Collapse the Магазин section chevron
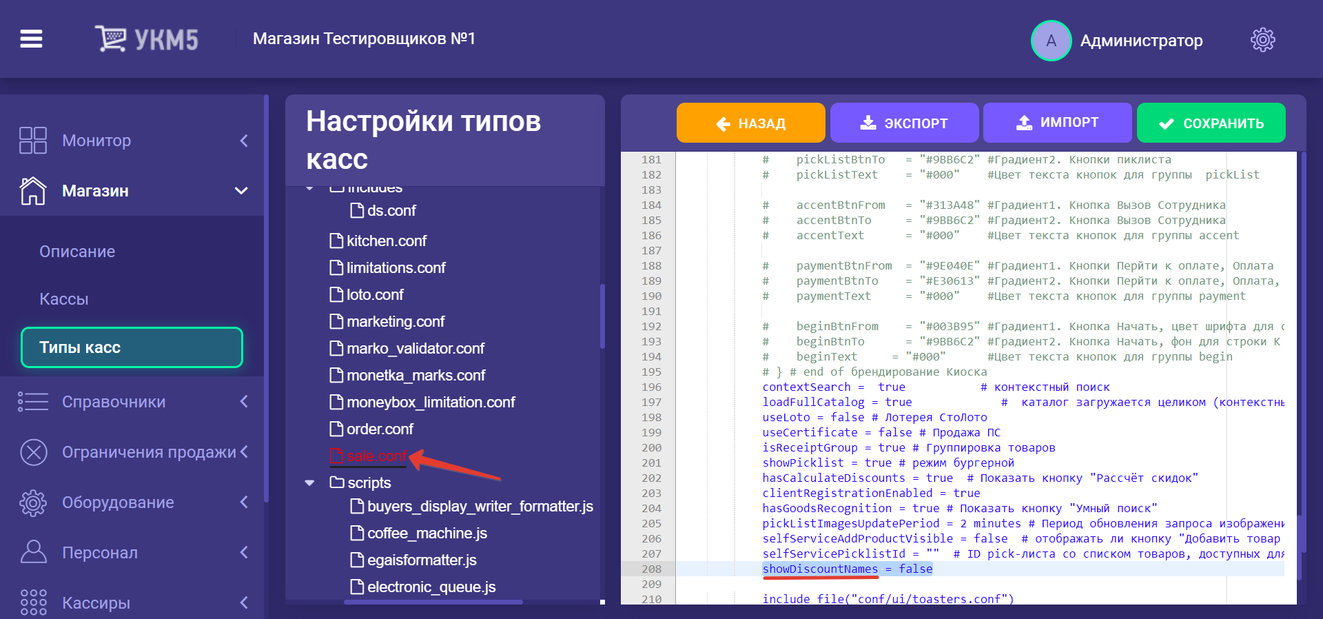 (241, 191)
